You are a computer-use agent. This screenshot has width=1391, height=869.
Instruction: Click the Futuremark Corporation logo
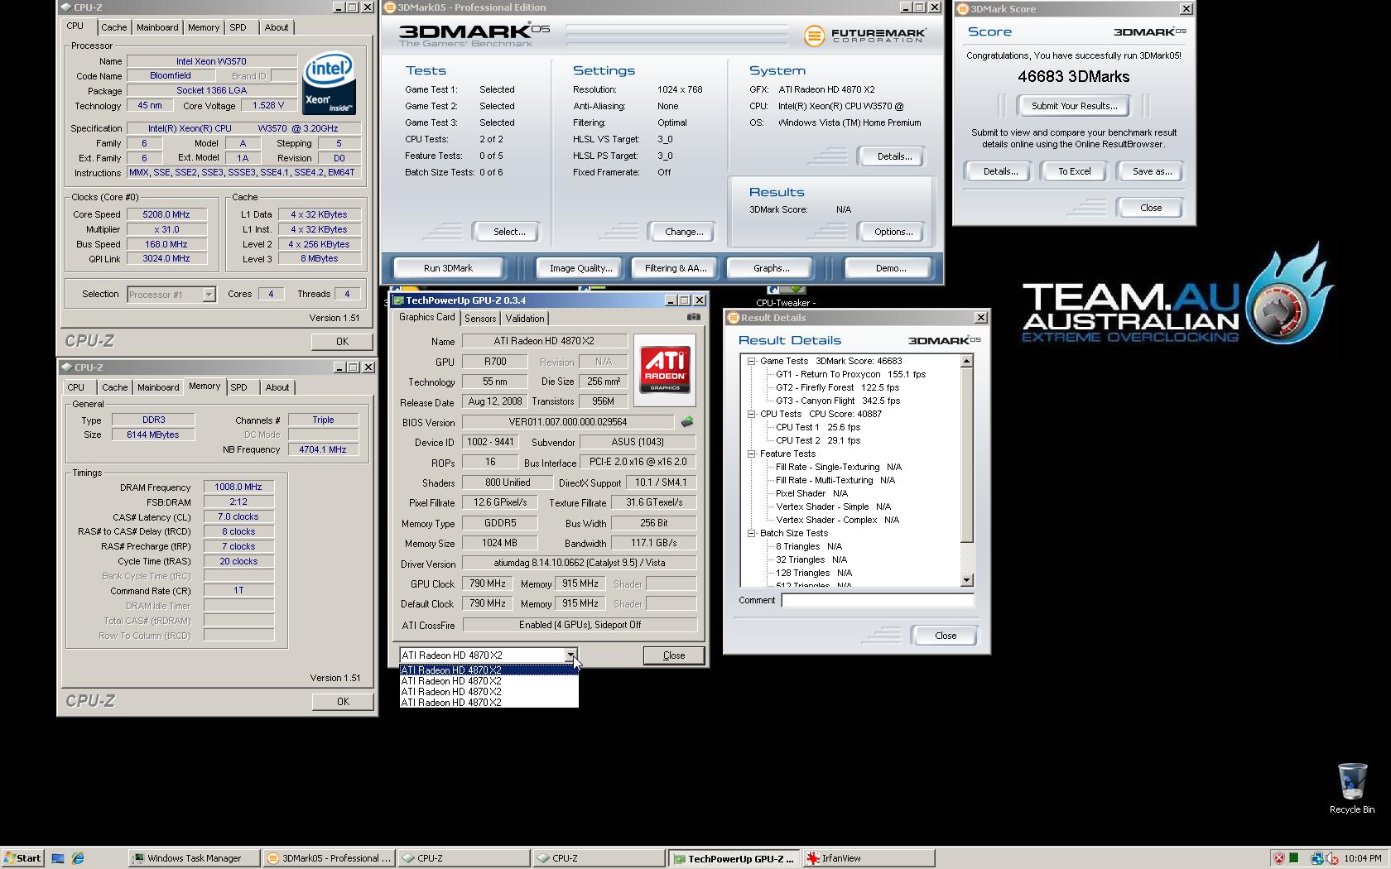pos(865,35)
